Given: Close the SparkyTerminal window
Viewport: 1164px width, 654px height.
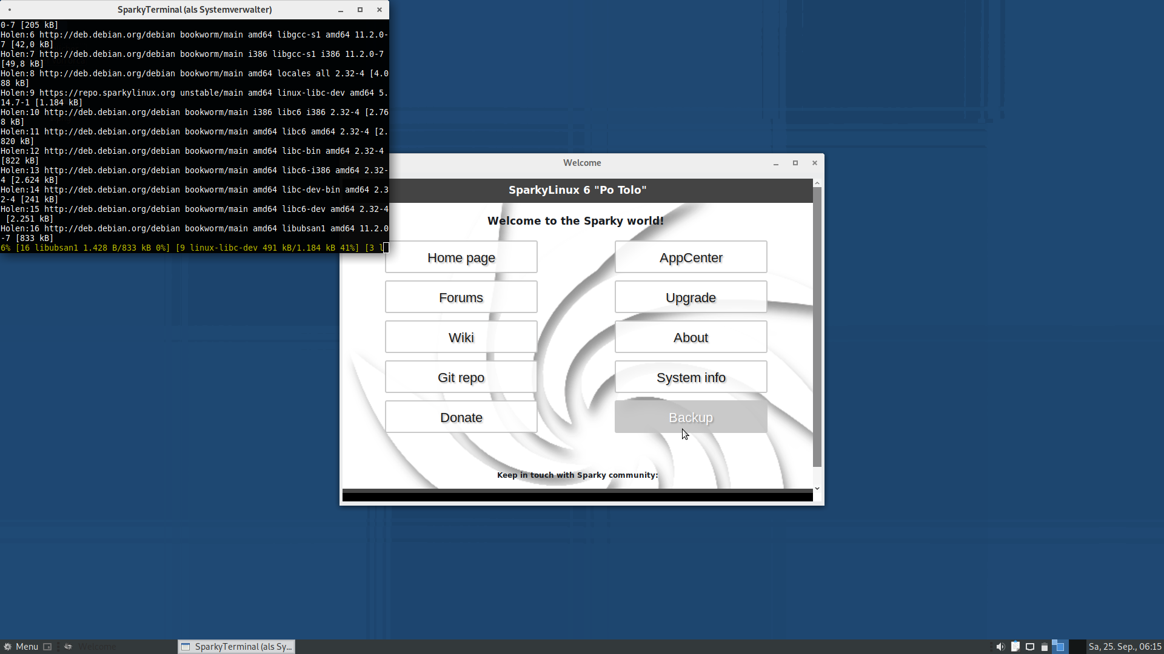Looking at the screenshot, I should (x=380, y=10).
